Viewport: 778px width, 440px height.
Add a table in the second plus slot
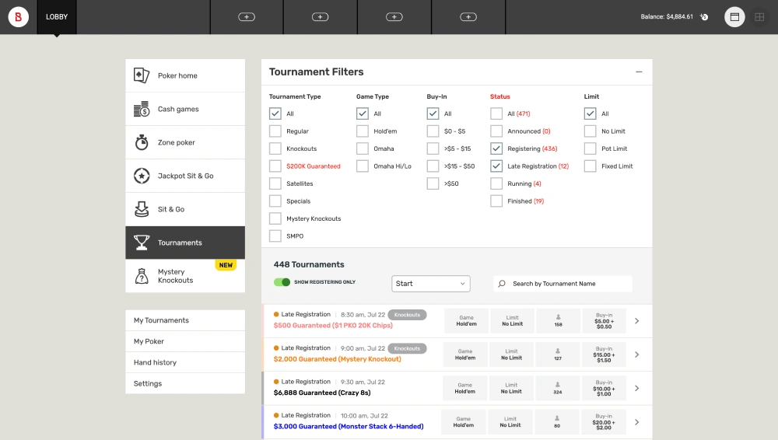click(x=320, y=17)
